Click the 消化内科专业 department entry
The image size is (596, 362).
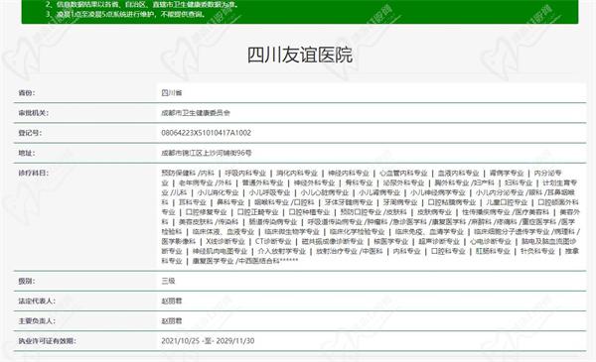(297, 173)
